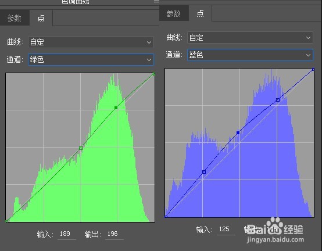Screen dimensions: 322x251
Task: Click the blue panel 通道 label
Action: click(x=174, y=55)
